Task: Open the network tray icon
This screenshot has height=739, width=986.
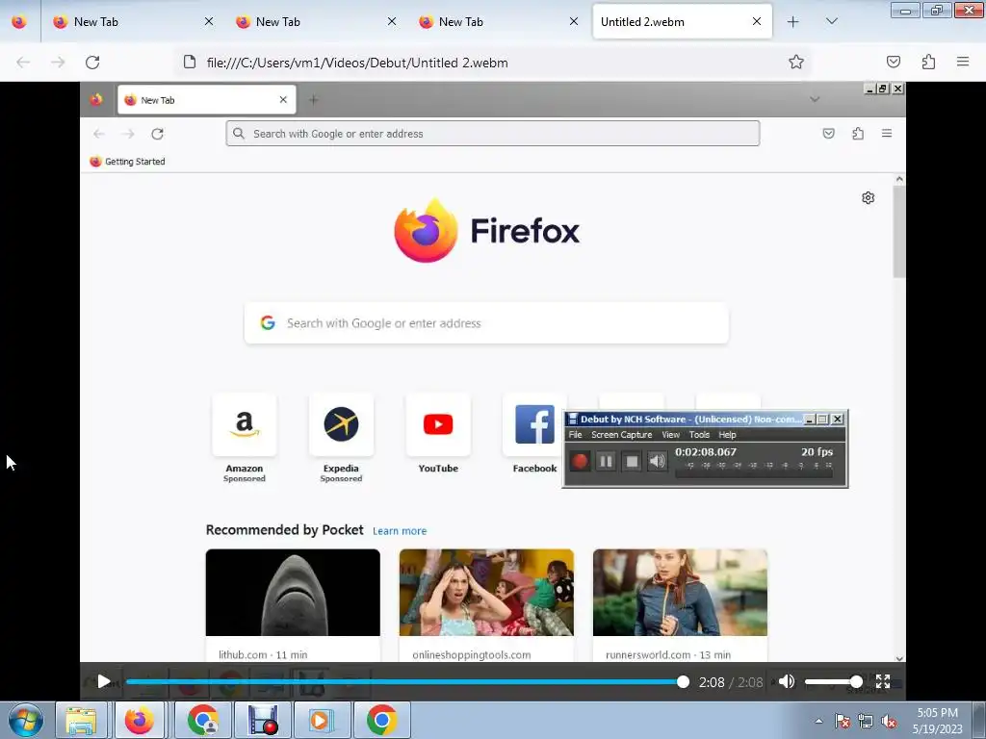Action: (x=866, y=722)
